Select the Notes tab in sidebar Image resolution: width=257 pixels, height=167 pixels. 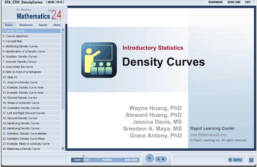click(x=57, y=25)
